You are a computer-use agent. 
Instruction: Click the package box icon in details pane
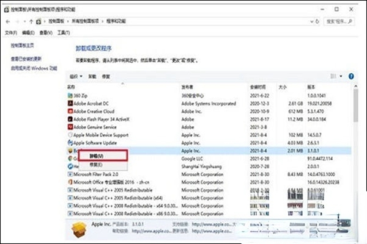(79, 230)
